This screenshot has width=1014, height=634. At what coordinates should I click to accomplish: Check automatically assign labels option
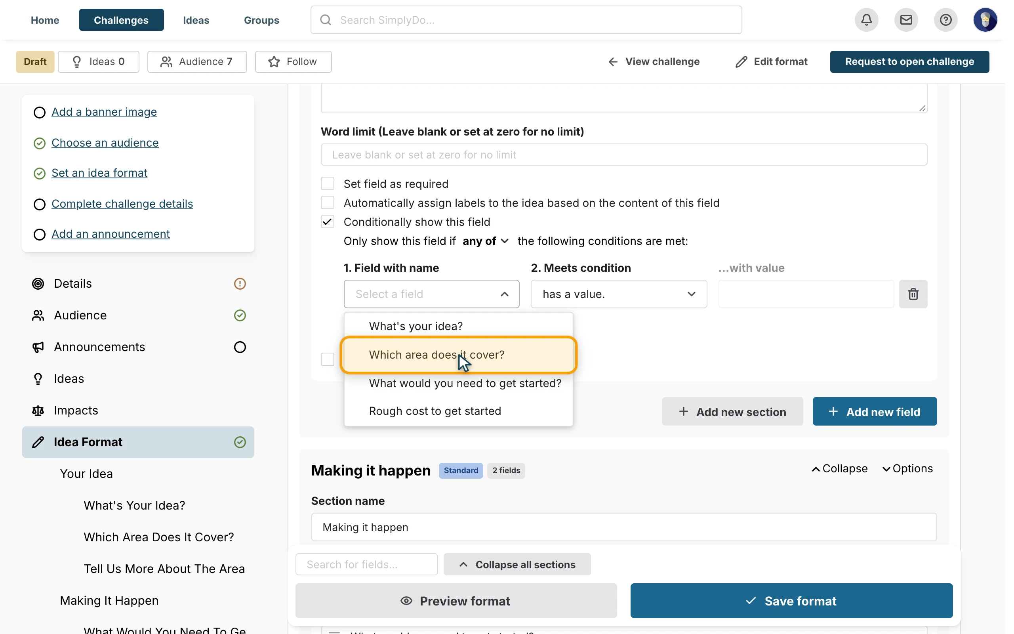pos(327,202)
